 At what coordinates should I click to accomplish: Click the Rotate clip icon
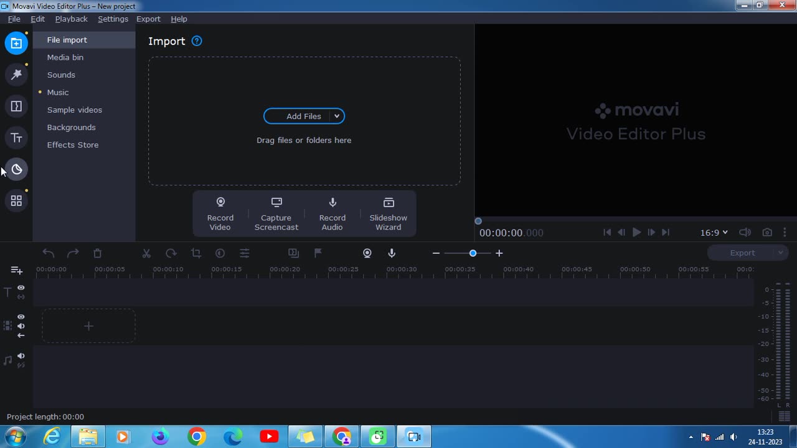(x=171, y=253)
